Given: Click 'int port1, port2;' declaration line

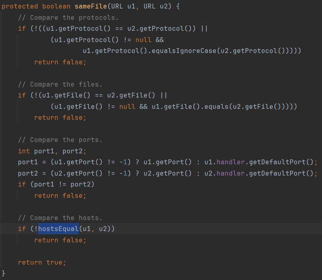Looking at the screenshot, I should click(x=52, y=151).
